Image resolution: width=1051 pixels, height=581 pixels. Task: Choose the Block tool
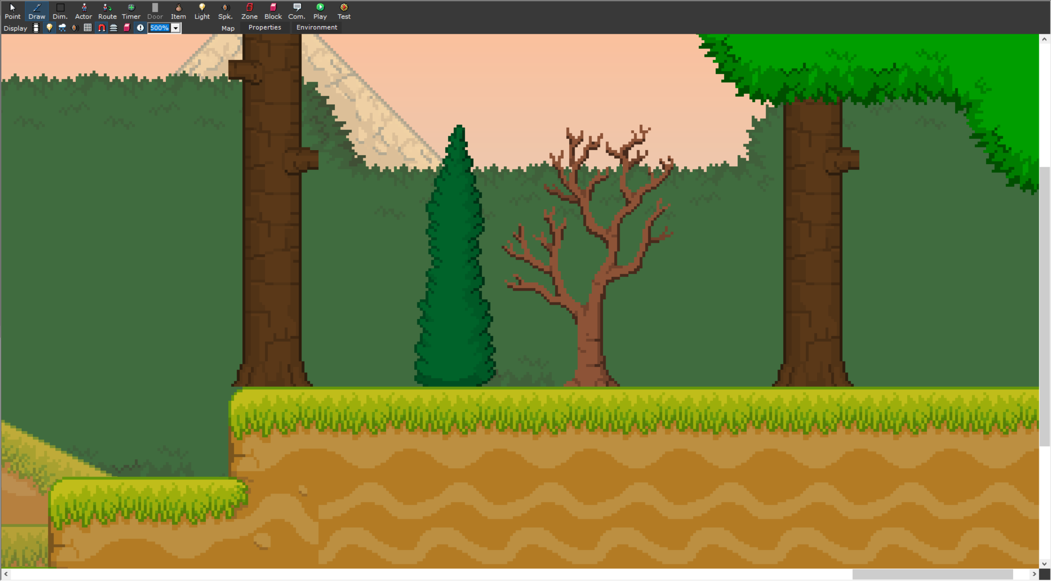[273, 11]
